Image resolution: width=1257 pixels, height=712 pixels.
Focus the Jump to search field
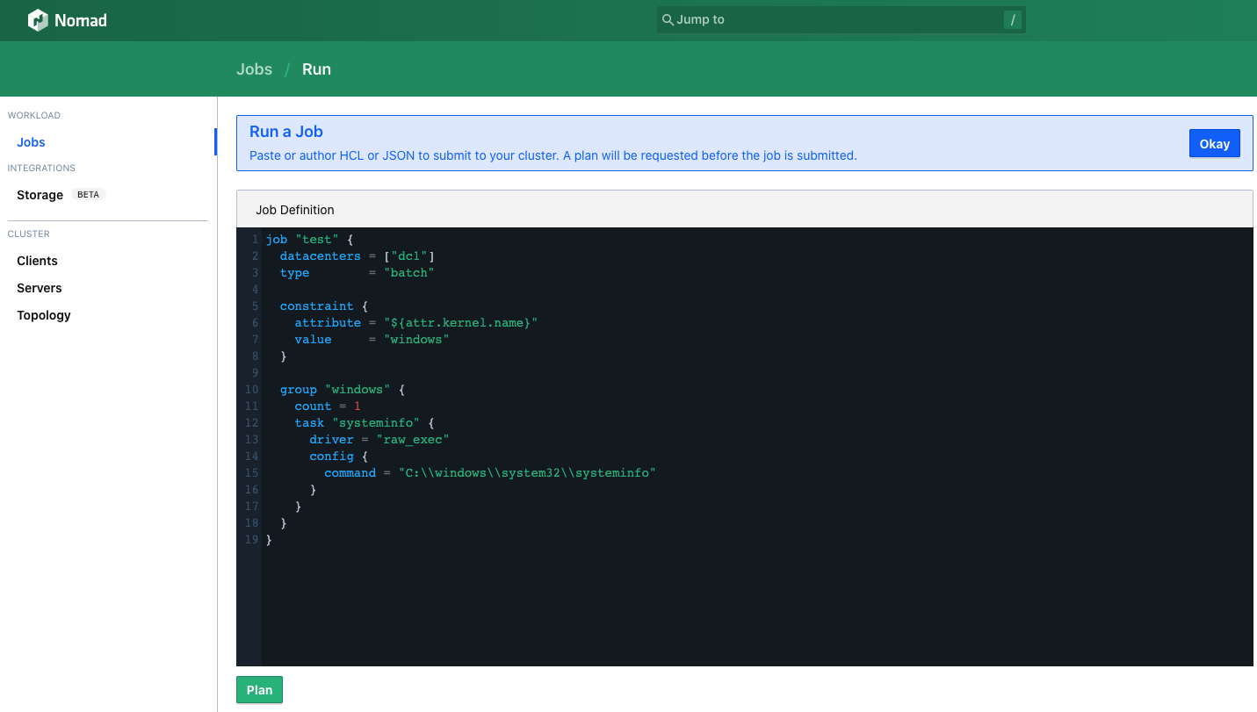841,20
